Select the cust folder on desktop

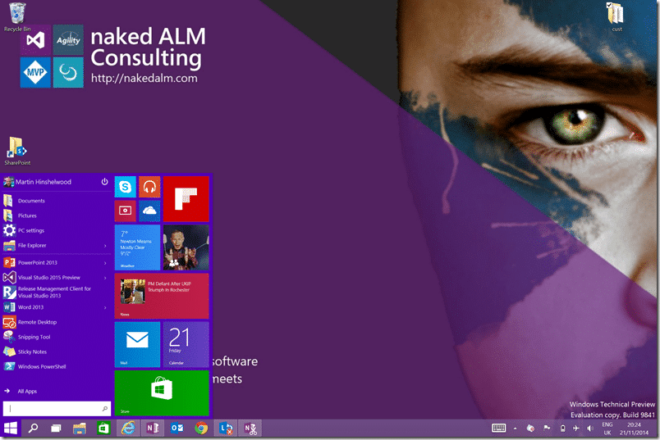coord(616,17)
